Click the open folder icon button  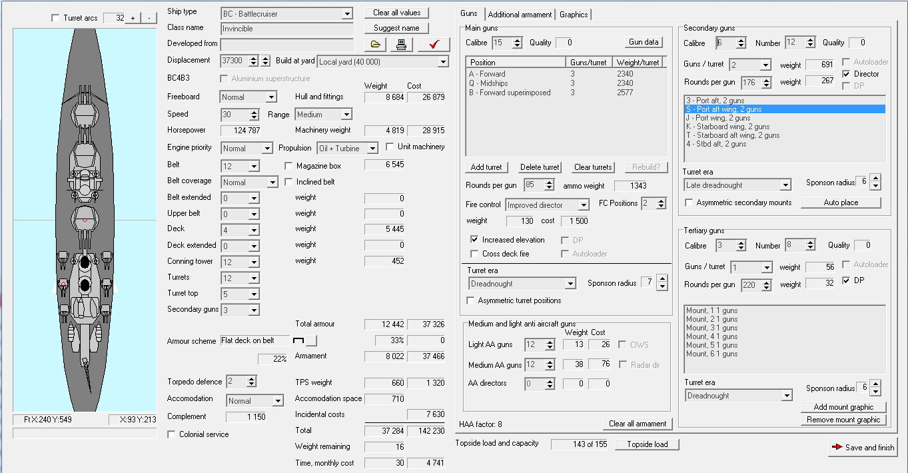[376, 45]
